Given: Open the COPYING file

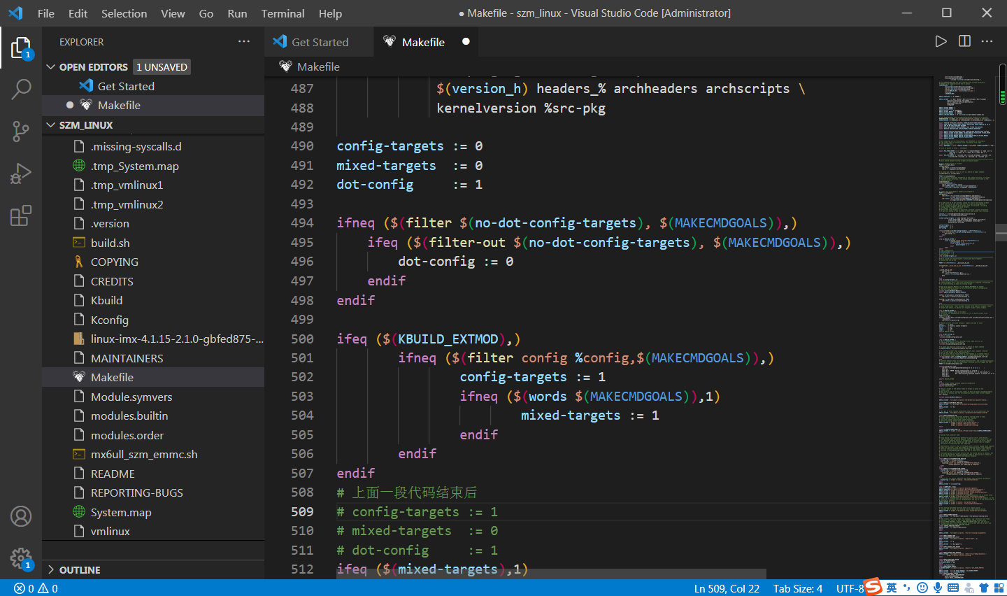Looking at the screenshot, I should 153,262.
